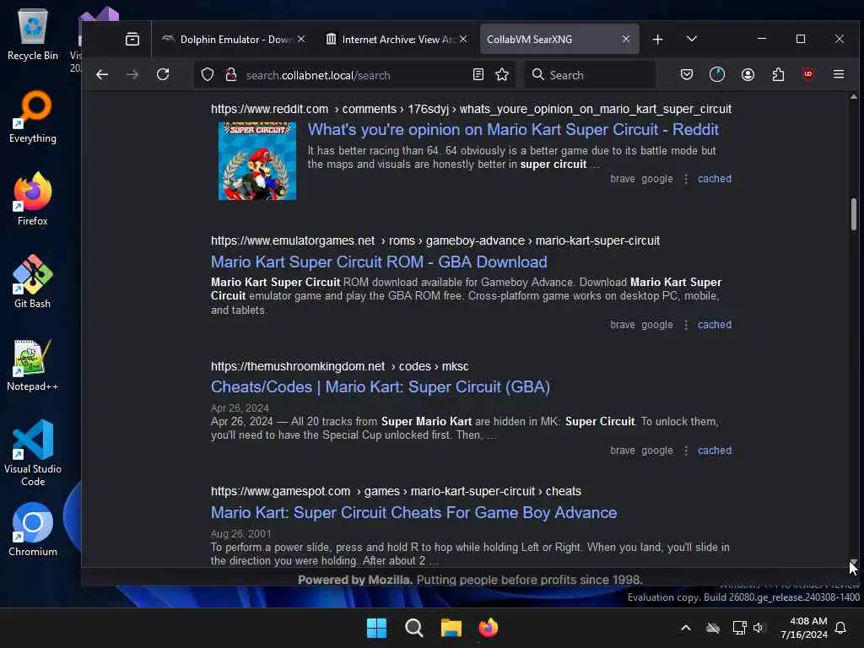
Task: Select Chromium desktop shortcut
Action: (33, 530)
